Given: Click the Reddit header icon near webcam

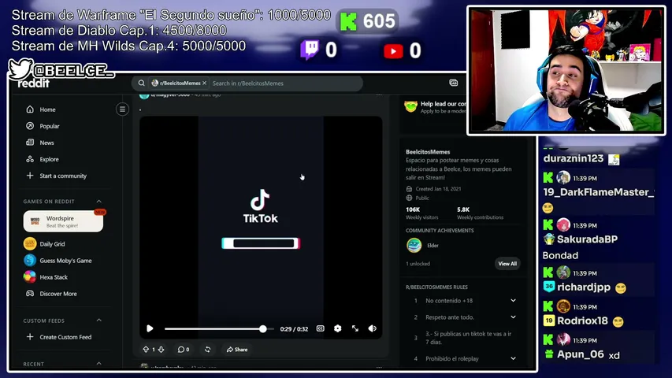Looking at the screenshot, I should coord(454,83).
